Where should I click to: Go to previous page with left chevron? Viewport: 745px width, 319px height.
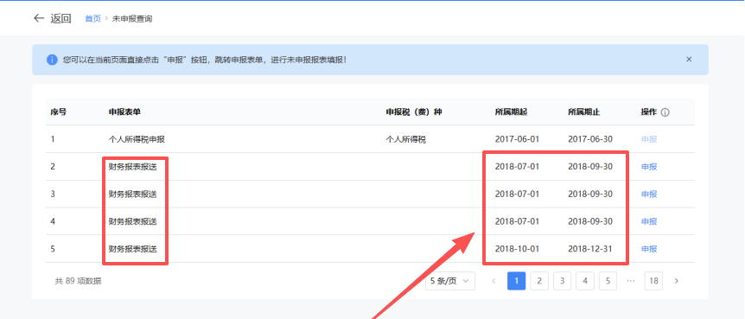[x=493, y=281]
